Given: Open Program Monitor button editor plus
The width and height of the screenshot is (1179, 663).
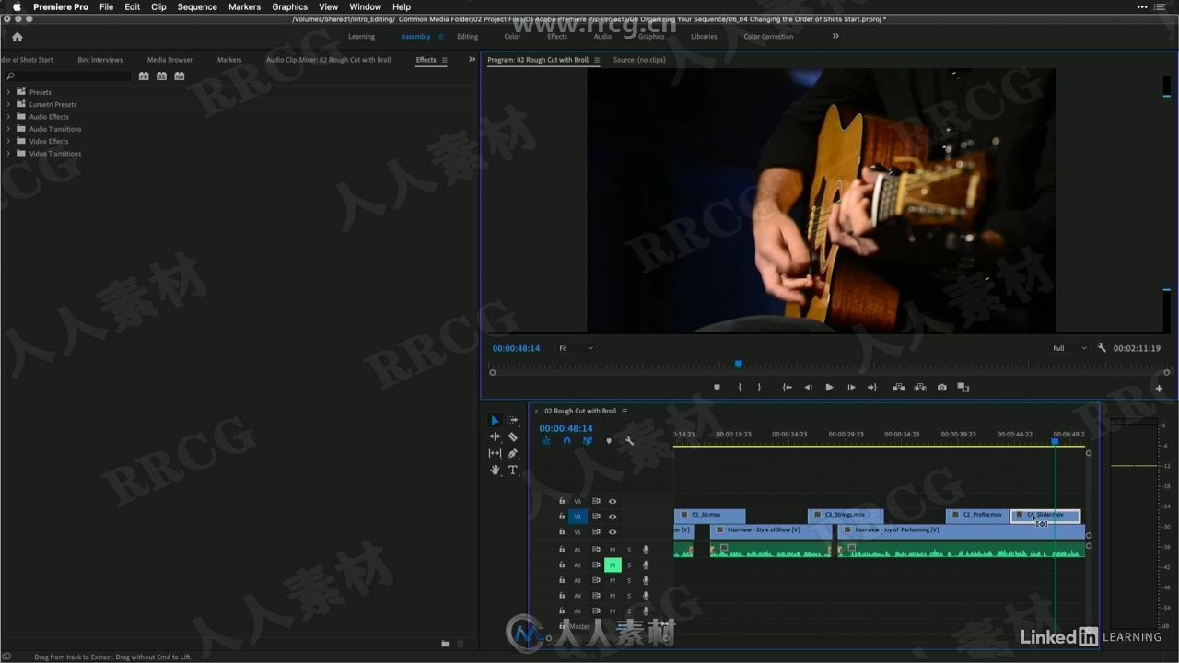Looking at the screenshot, I should tap(1159, 389).
